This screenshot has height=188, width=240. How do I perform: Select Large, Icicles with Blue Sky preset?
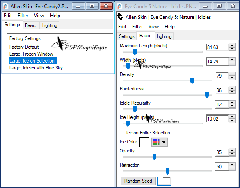(36, 68)
